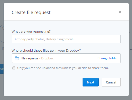Click the bullet separator before Dropbox
The width and height of the screenshot is (132, 100).
[40, 58]
